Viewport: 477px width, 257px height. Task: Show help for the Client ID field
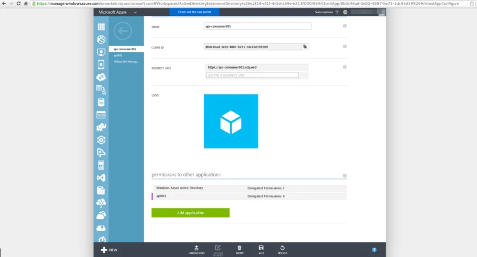pyautogui.click(x=345, y=47)
